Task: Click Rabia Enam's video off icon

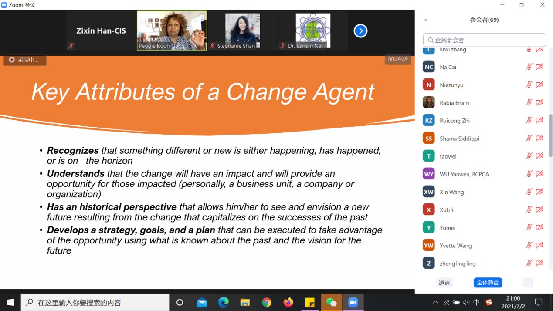Action: coord(539,102)
